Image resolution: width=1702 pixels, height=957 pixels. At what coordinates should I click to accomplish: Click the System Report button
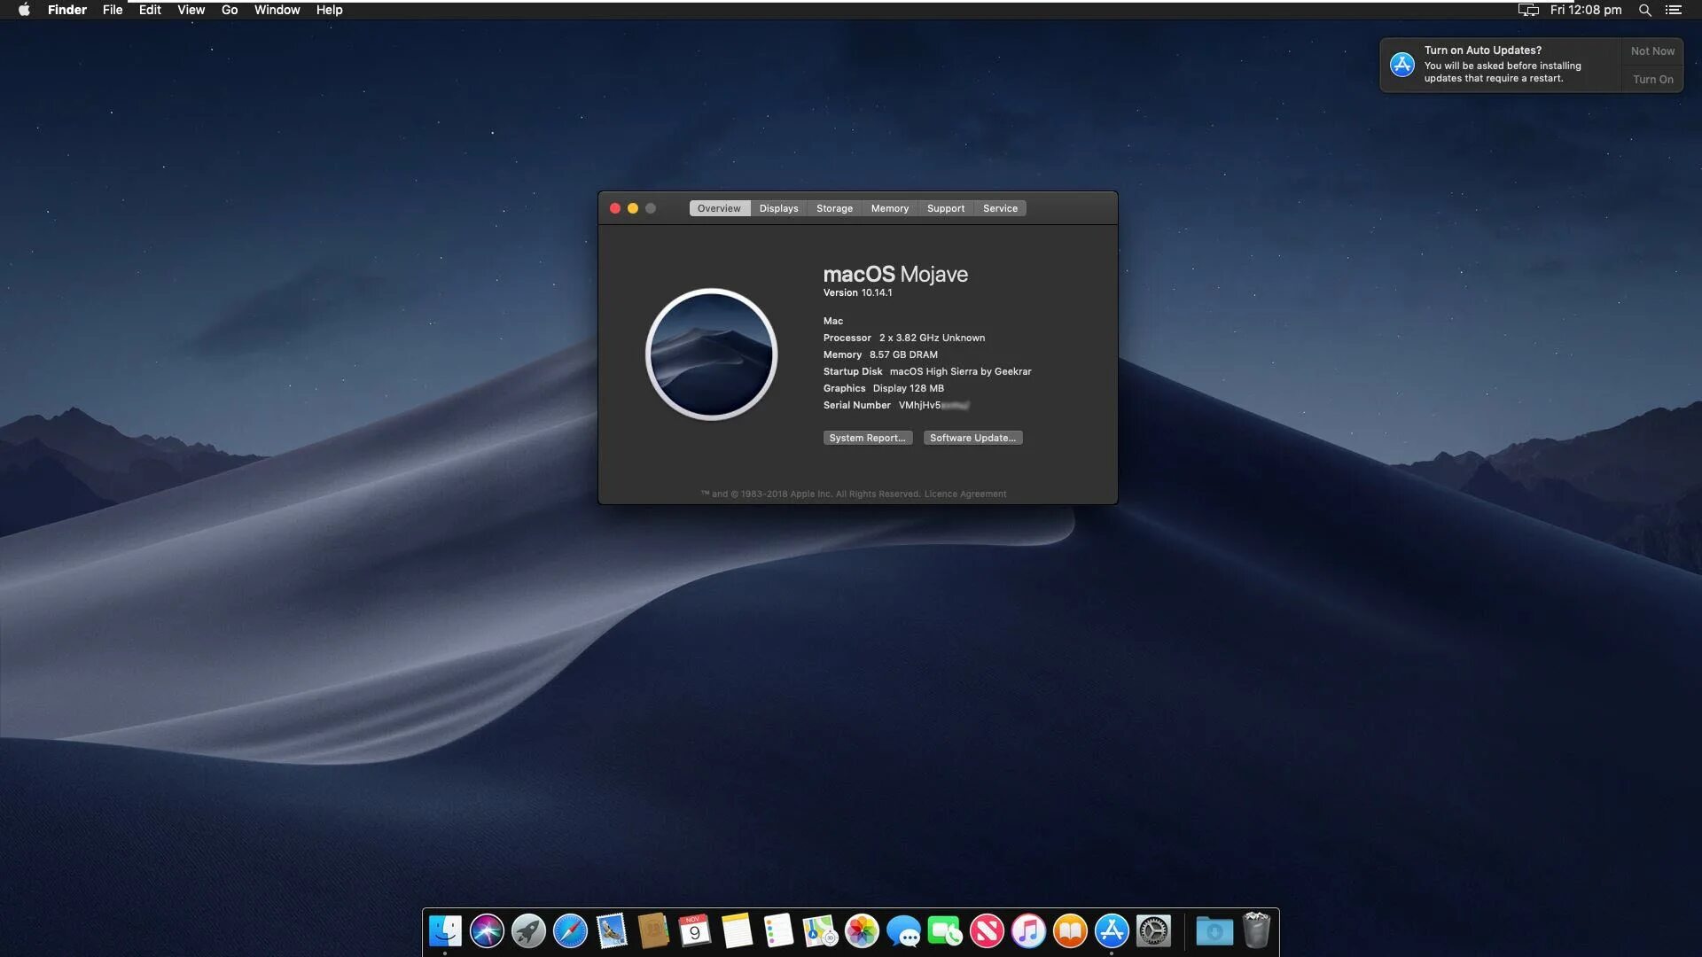pos(867,438)
